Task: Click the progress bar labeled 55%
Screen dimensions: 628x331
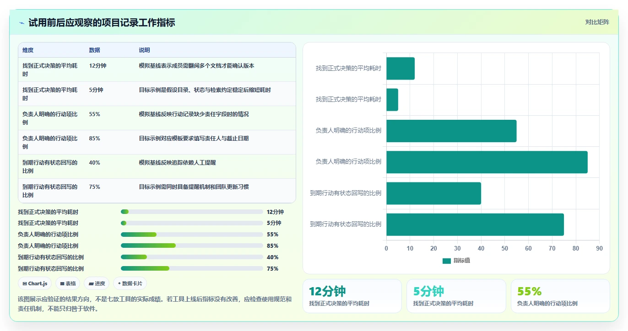Action: tap(192, 235)
